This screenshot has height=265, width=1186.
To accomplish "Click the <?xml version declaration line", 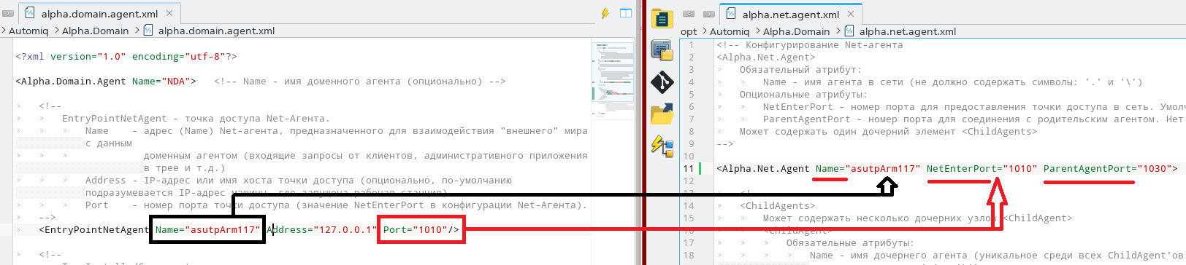I will tap(126, 56).
